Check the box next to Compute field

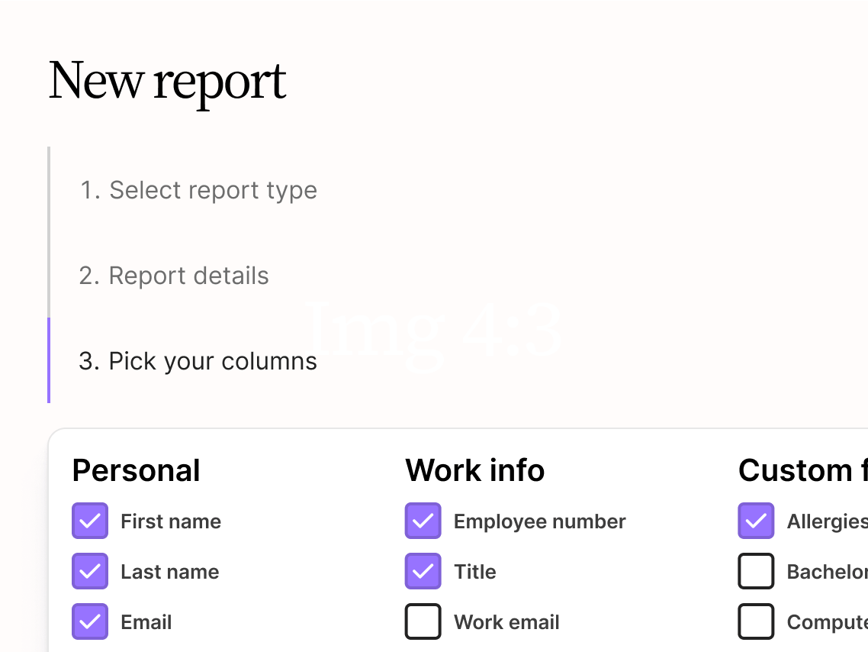756,622
